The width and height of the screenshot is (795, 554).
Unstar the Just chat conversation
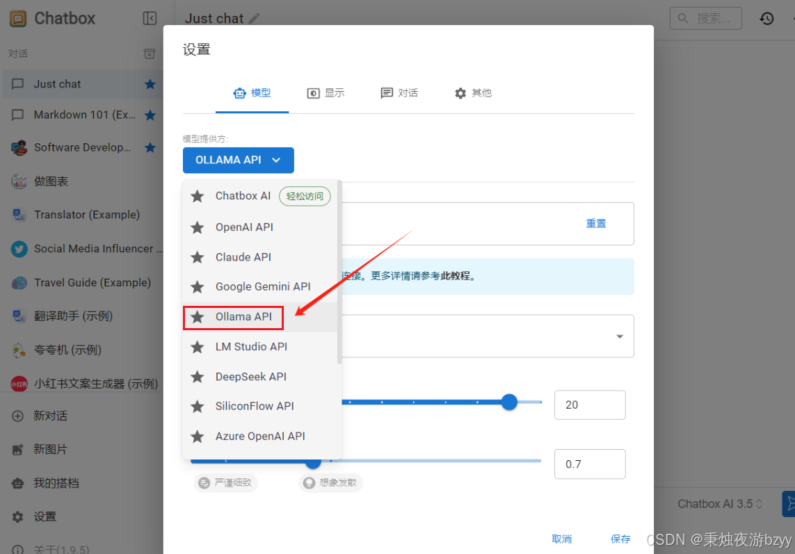(150, 84)
